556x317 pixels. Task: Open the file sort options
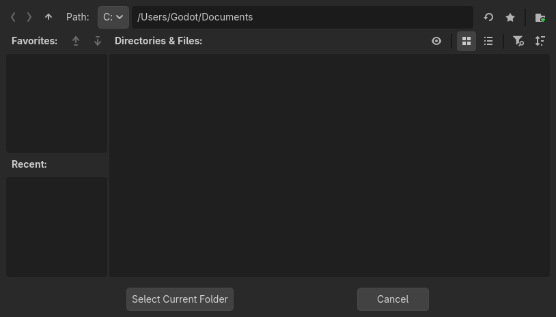tap(540, 41)
